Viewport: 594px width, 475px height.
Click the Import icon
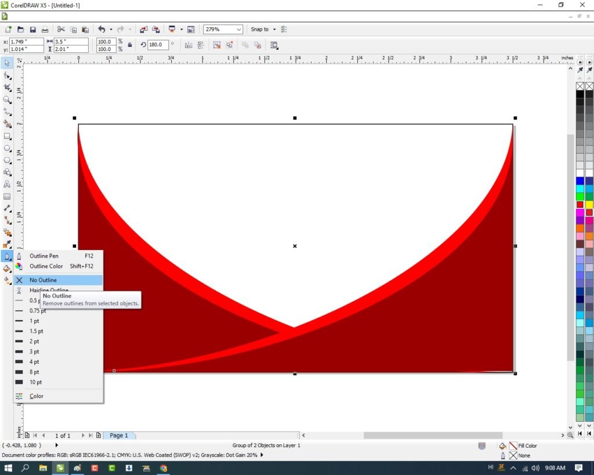(144, 29)
